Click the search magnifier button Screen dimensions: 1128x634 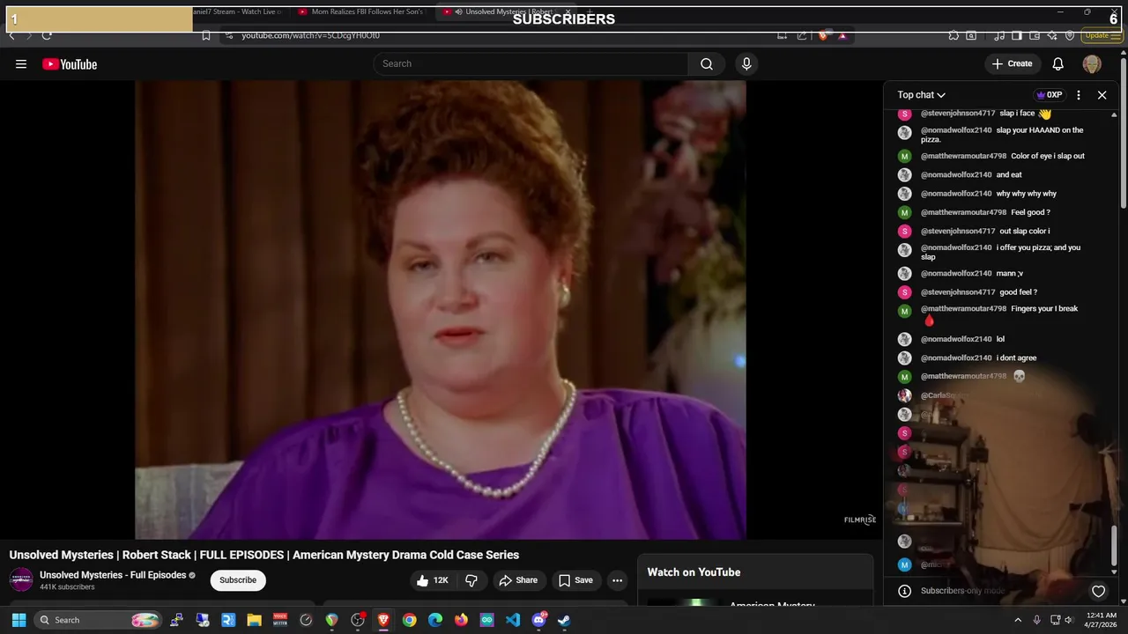[707, 63]
